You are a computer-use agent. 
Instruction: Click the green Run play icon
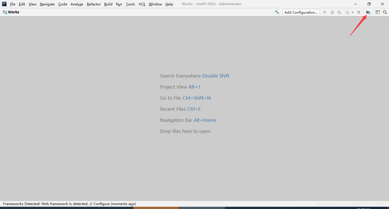click(x=325, y=12)
